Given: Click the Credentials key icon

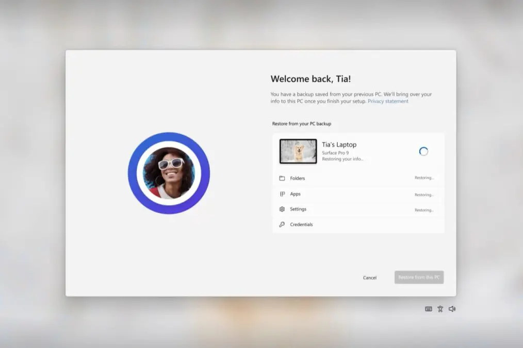Looking at the screenshot, I should pos(282,224).
